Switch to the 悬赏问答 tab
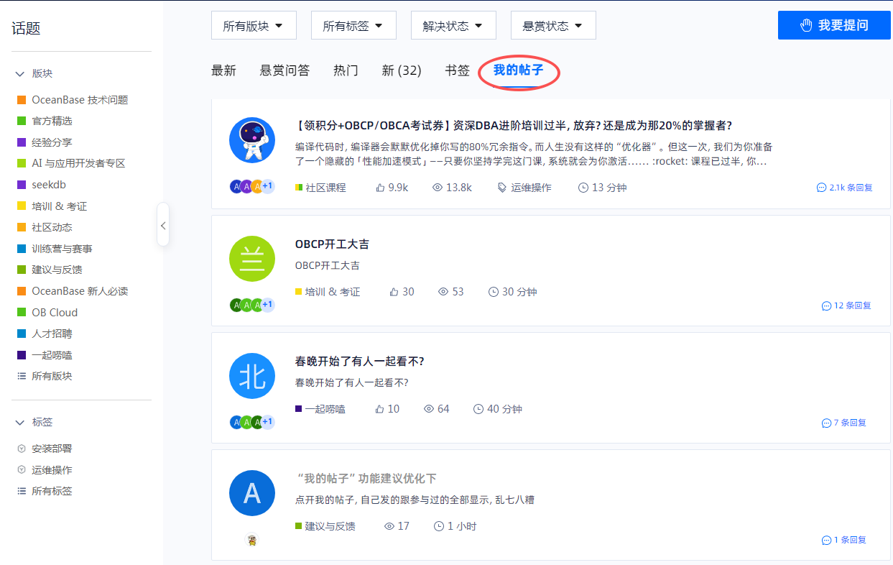 point(284,70)
